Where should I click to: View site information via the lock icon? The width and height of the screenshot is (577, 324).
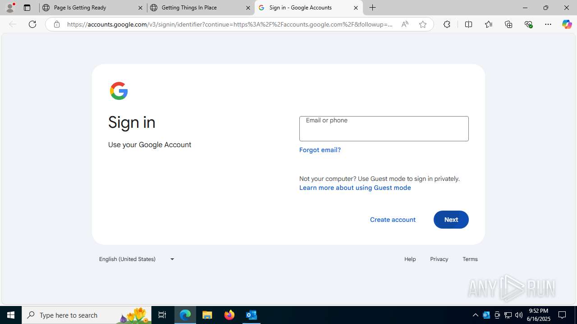pyautogui.click(x=56, y=24)
